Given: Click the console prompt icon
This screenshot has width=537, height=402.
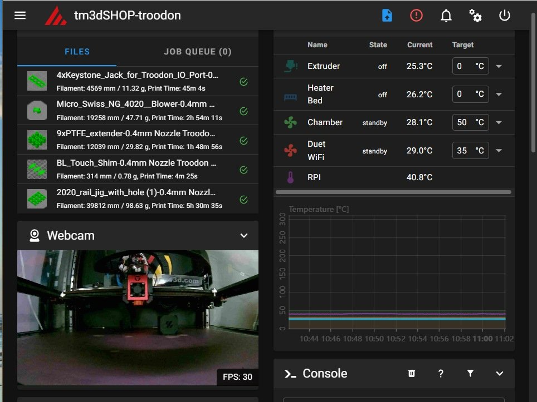Looking at the screenshot, I should pyautogui.click(x=290, y=374).
